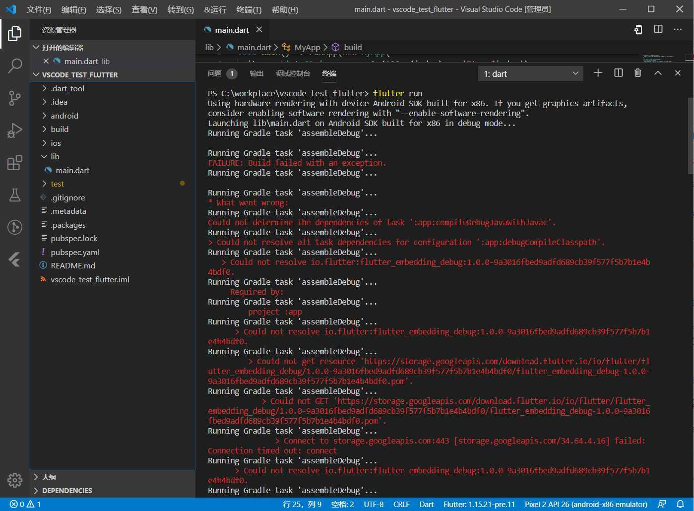Viewport: 694px width, 511px height.
Task: Switch to the 问题 problems tab
Action: (214, 73)
